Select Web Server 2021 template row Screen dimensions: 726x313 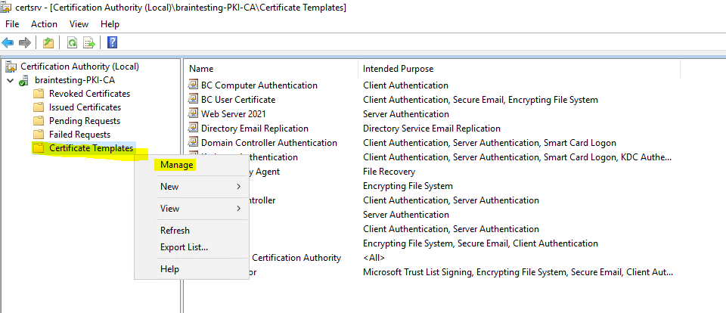pos(234,114)
